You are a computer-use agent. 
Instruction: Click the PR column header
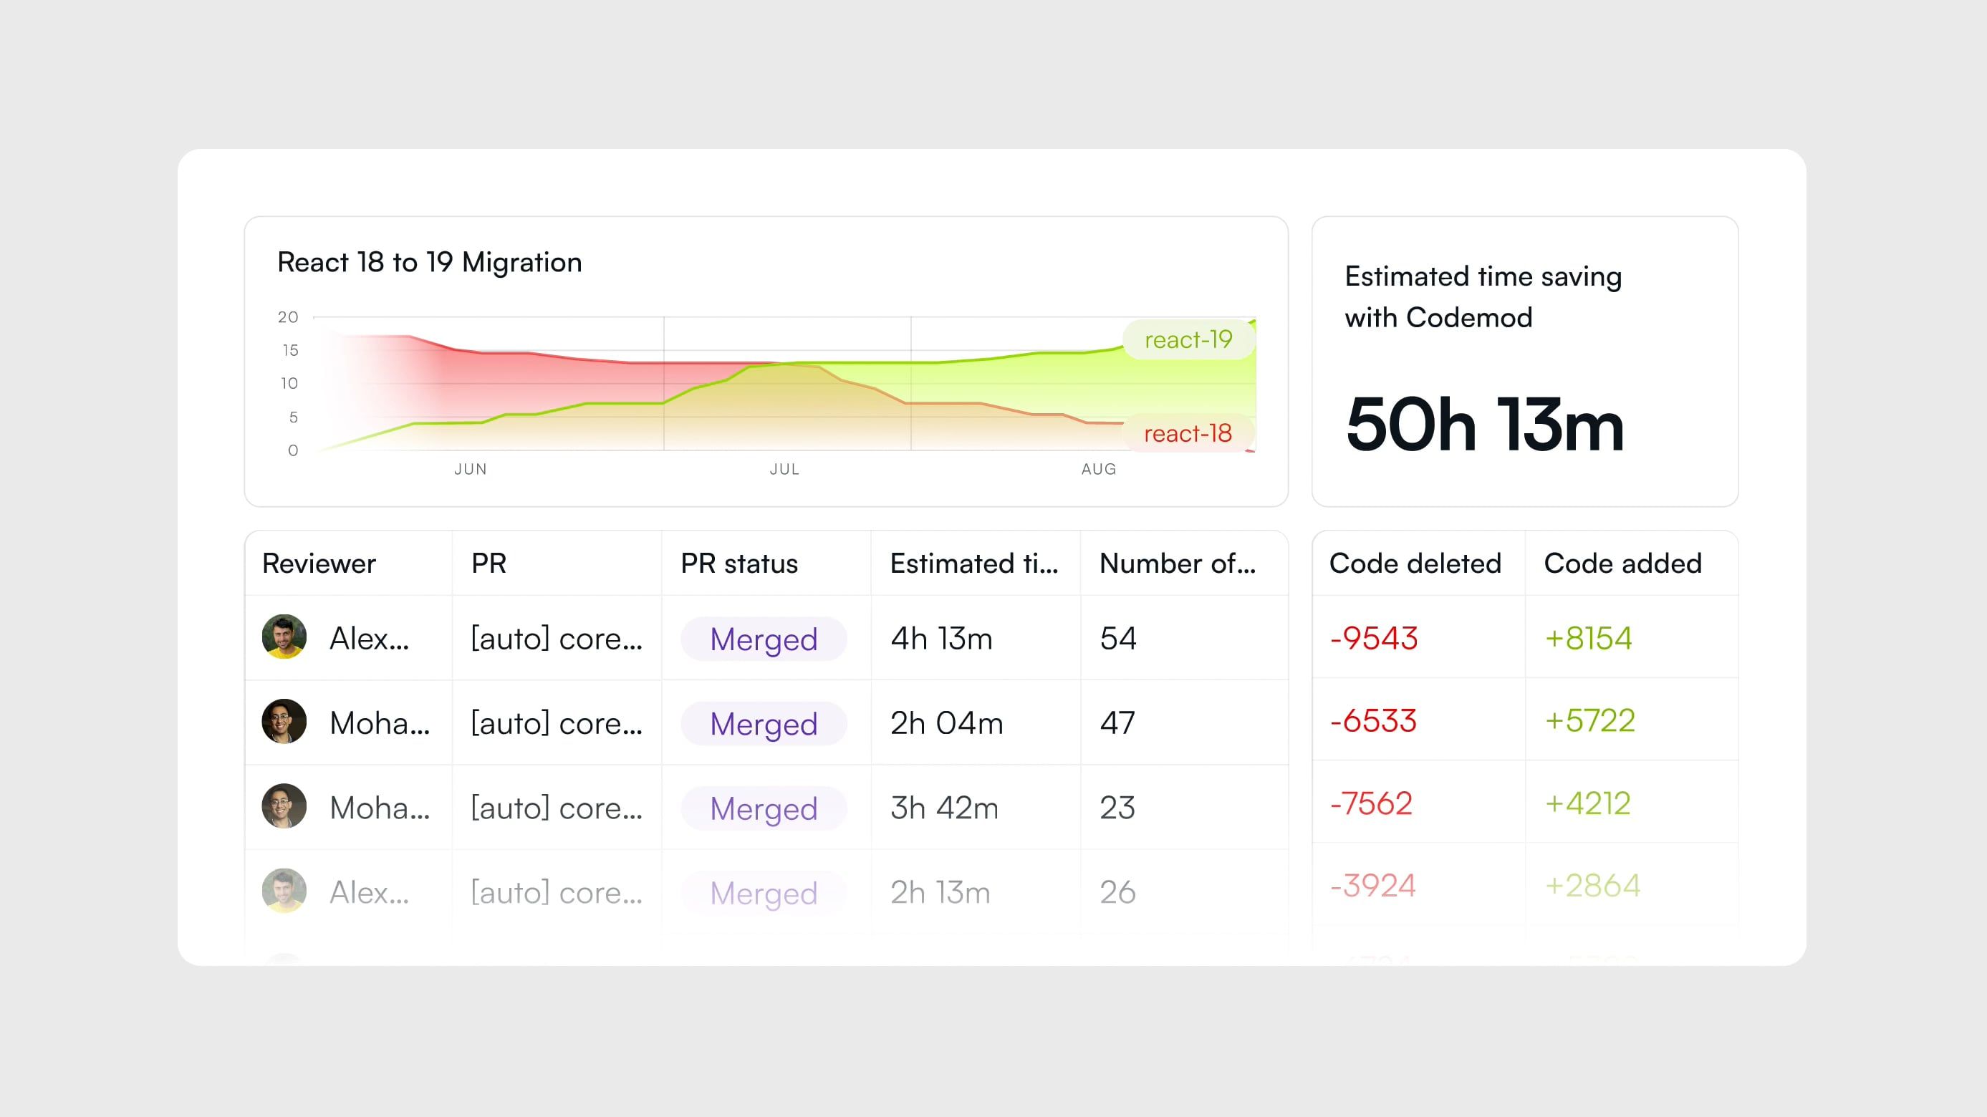489,564
